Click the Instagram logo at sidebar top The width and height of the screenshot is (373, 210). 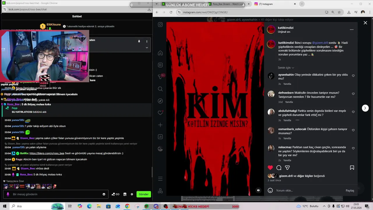(160, 24)
